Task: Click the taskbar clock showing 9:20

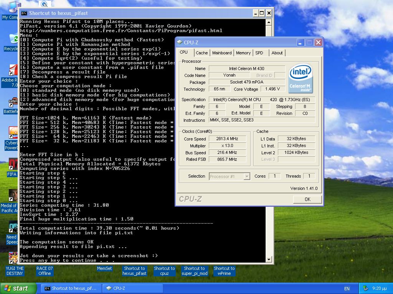Action: coord(380,288)
